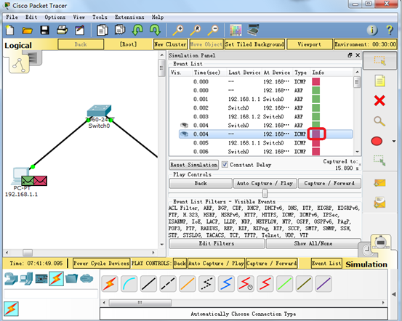
Task: Pick the Copper Cross-Over dashed cable
Action: [168, 283]
